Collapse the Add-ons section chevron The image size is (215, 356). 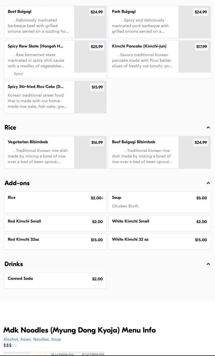point(208,183)
